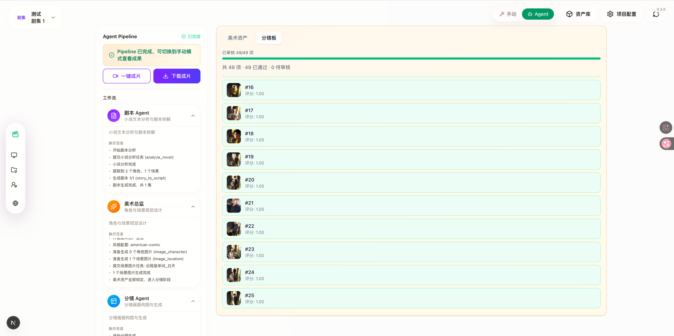Open storyboard thumbnail for shot #21
Screen dimensions: 674x336
tap(234, 206)
